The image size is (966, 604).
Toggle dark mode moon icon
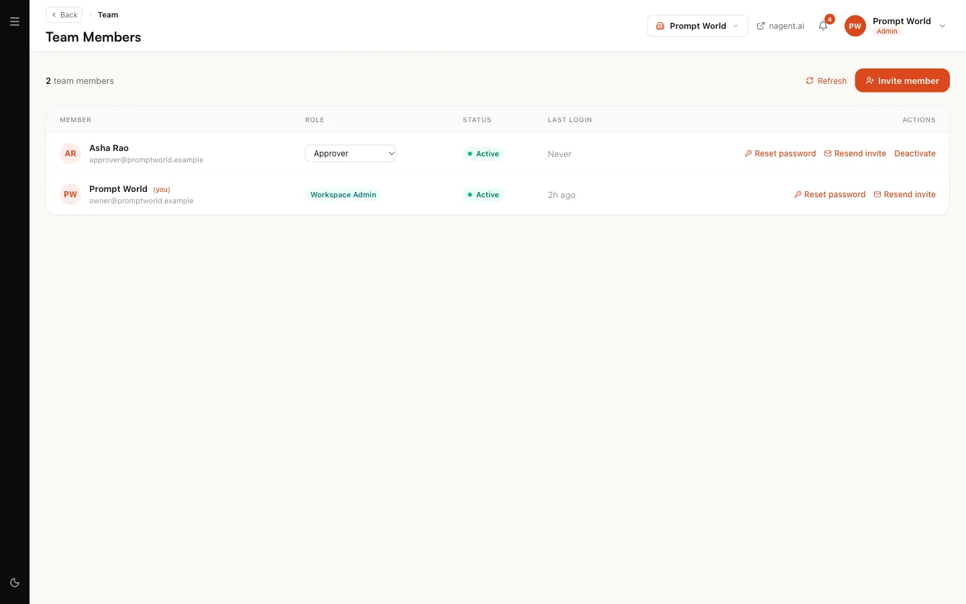click(x=15, y=583)
